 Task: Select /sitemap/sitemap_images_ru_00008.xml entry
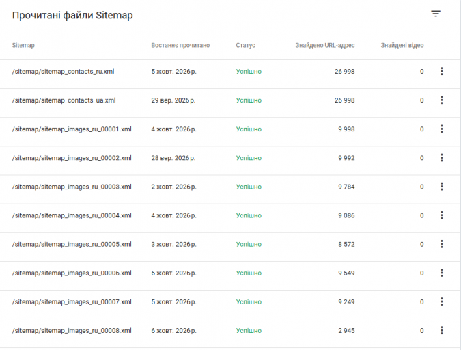[x=72, y=331]
